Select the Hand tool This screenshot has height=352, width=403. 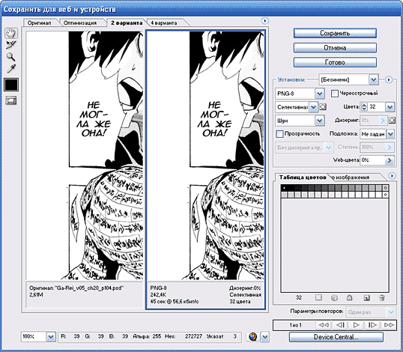pyautogui.click(x=11, y=33)
